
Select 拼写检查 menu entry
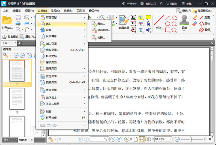pos(62,118)
